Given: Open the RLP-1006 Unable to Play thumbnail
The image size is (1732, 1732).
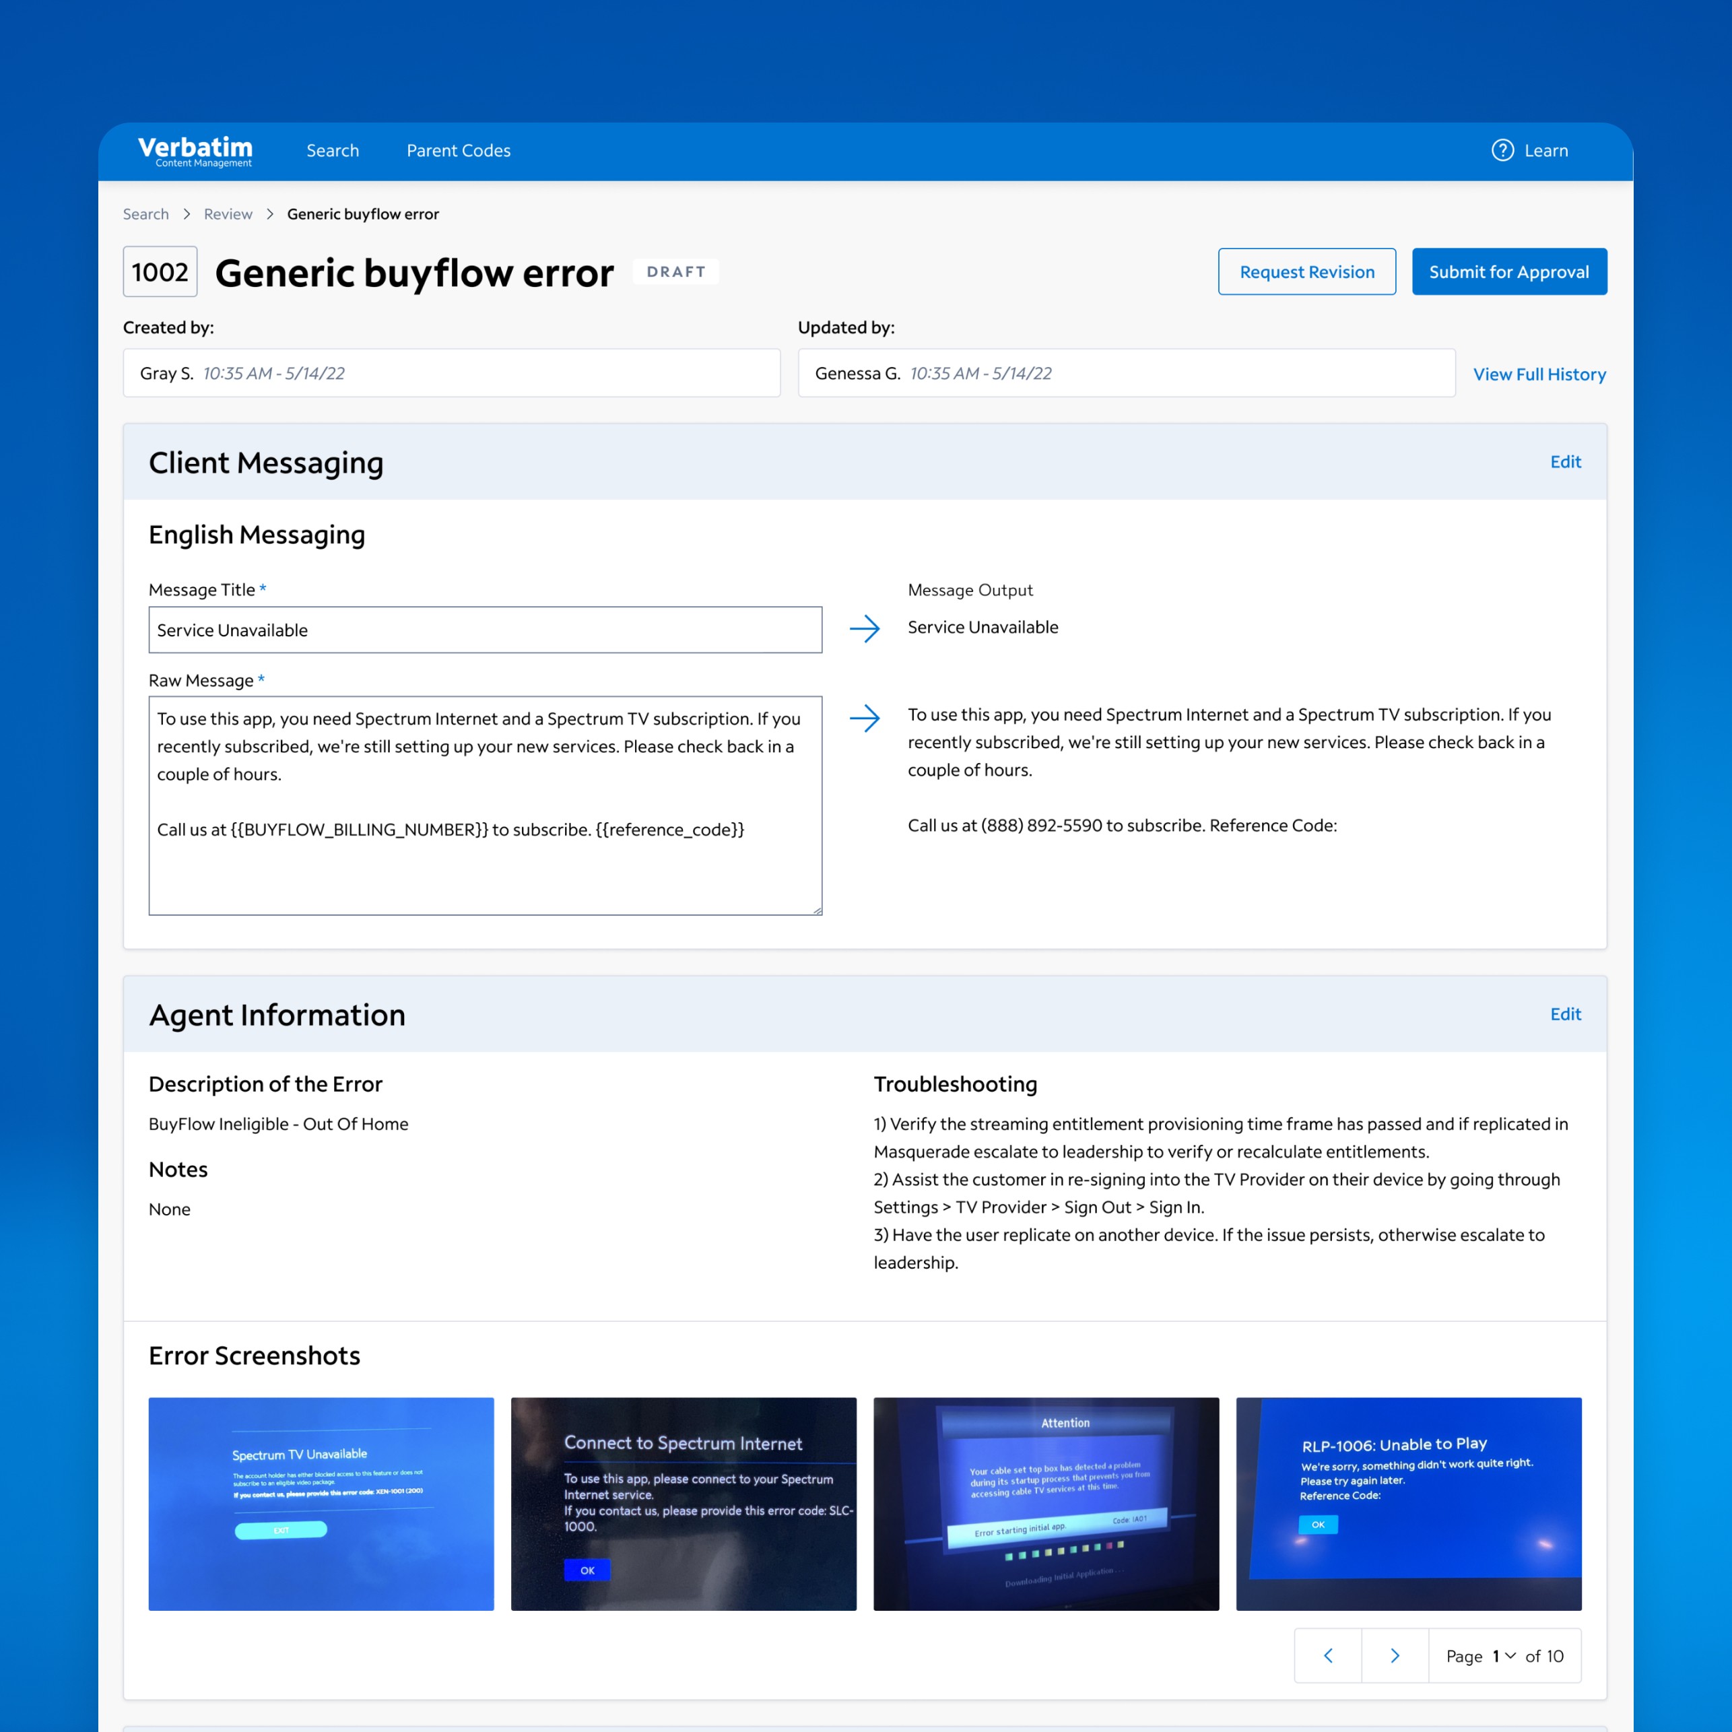Looking at the screenshot, I should click(1407, 1504).
